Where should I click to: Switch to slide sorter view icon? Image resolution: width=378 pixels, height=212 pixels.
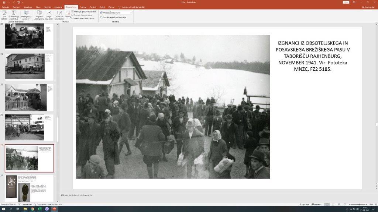point(332,204)
